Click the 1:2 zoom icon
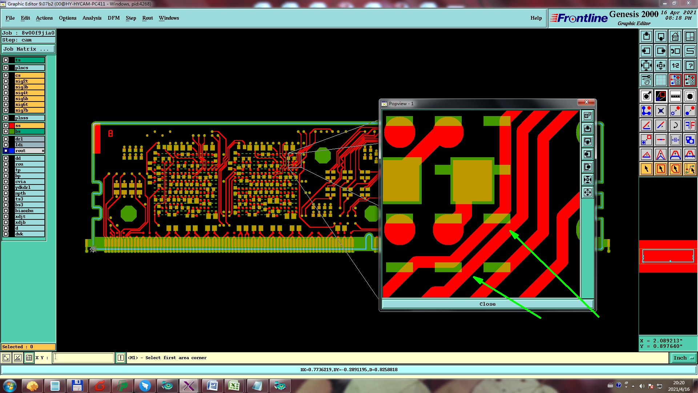The width and height of the screenshot is (698, 393). coord(675,65)
